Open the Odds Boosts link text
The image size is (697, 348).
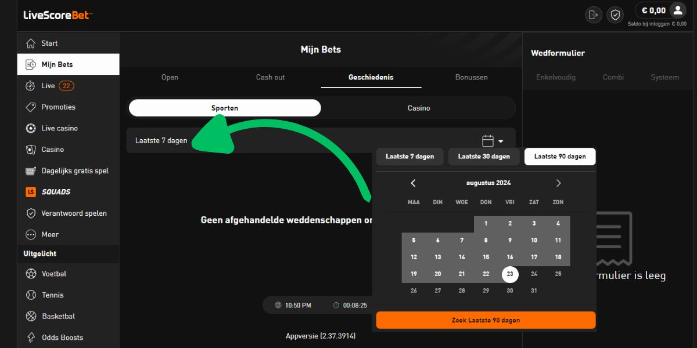[63, 338]
